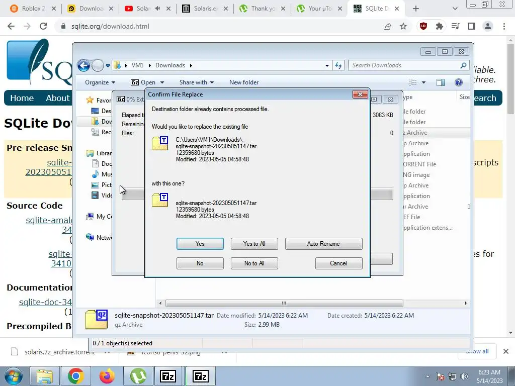Open the uBlock Origin extension icon

[423, 26]
